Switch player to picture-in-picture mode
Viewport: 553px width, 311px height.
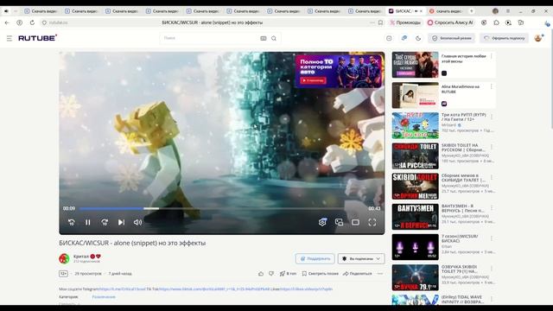(339, 222)
